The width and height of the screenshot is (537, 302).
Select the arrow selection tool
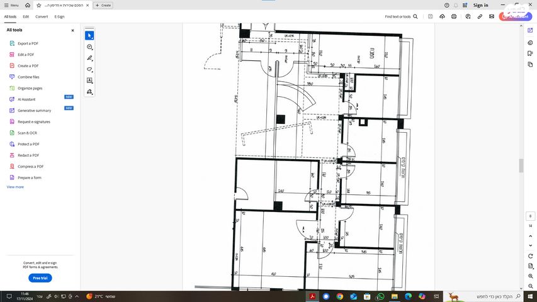point(89,35)
